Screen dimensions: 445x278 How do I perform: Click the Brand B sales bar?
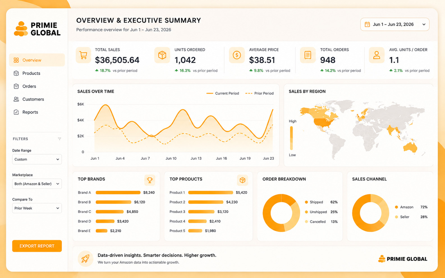[x=114, y=202]
